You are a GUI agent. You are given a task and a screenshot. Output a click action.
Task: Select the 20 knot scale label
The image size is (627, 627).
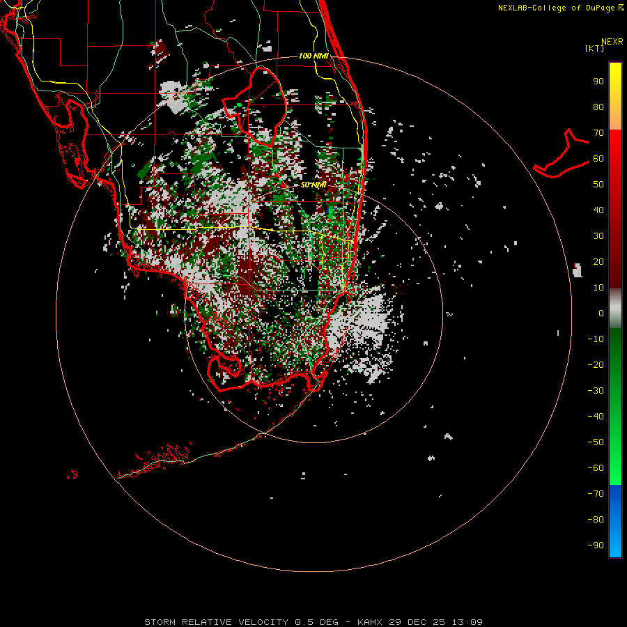[598, 262]
